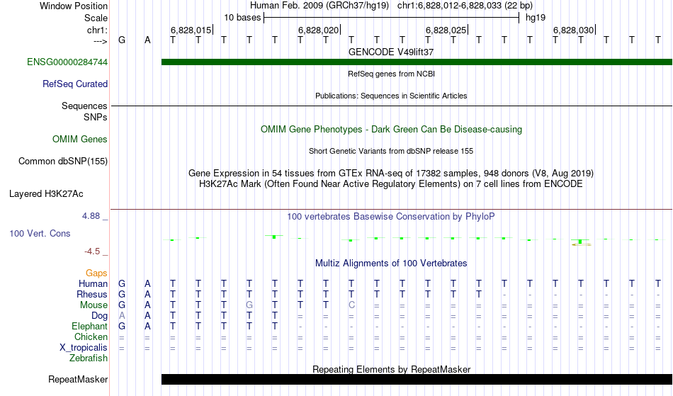Select the black RepeatMasker element bar
The image size is (673, 396).
[417, 379]
